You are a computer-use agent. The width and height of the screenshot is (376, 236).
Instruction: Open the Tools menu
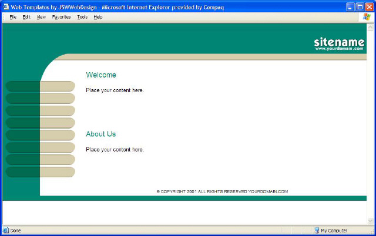pyautogui.click(x=82, y=17)
